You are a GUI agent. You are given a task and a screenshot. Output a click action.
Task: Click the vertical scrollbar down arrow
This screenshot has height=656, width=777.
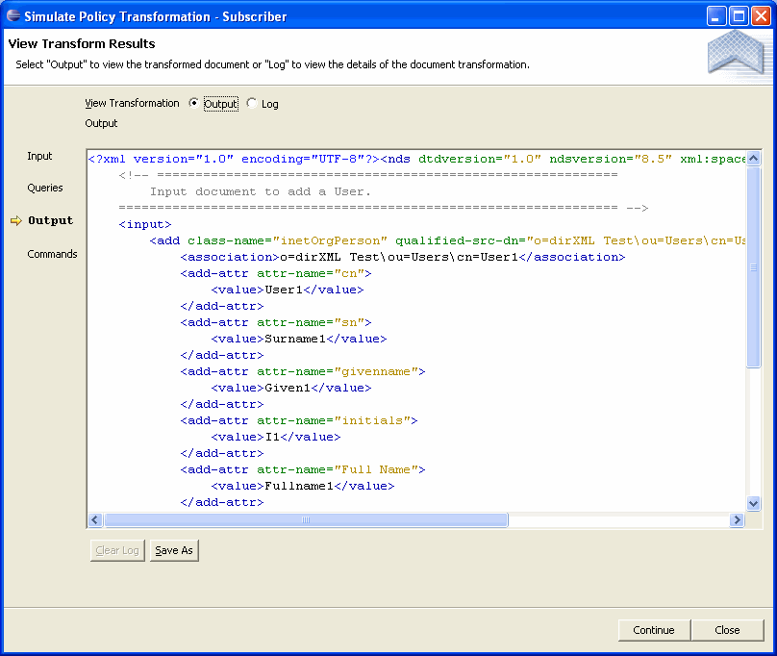(753, 503)
